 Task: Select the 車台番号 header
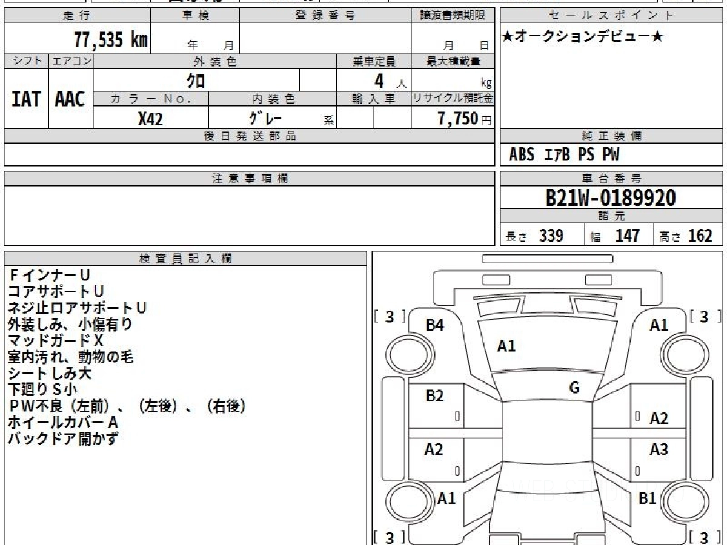[x=612, y=179]
